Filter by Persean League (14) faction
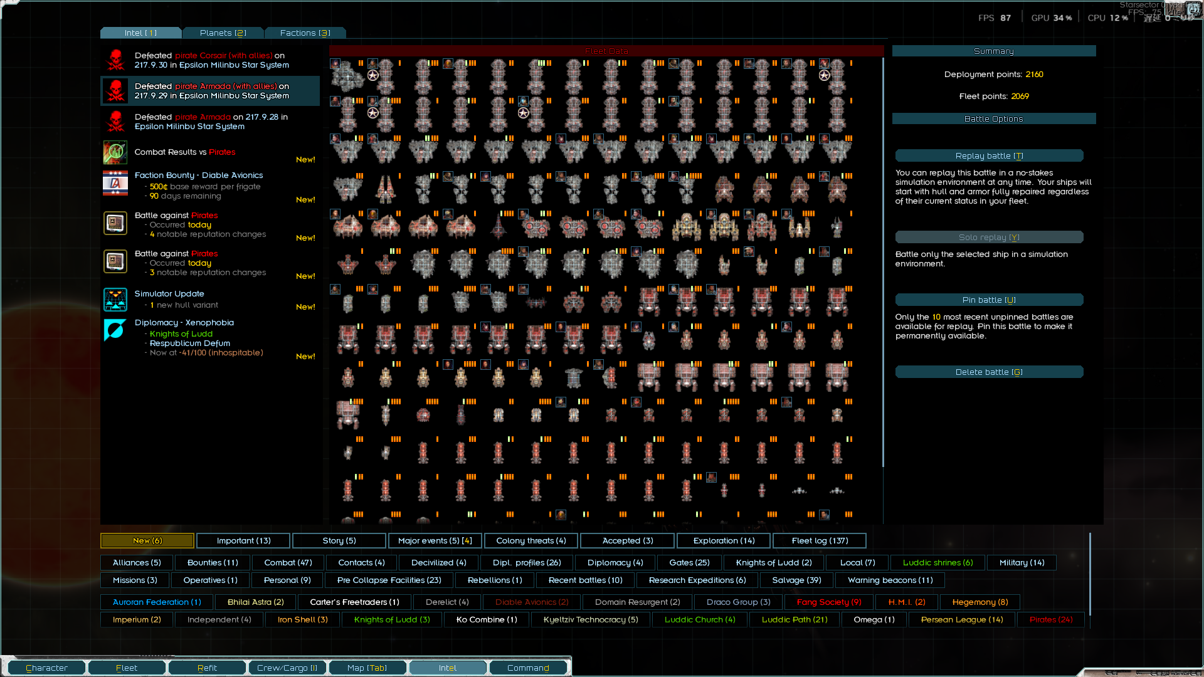This screenshot has width=1204, height=677. point(961,619)
